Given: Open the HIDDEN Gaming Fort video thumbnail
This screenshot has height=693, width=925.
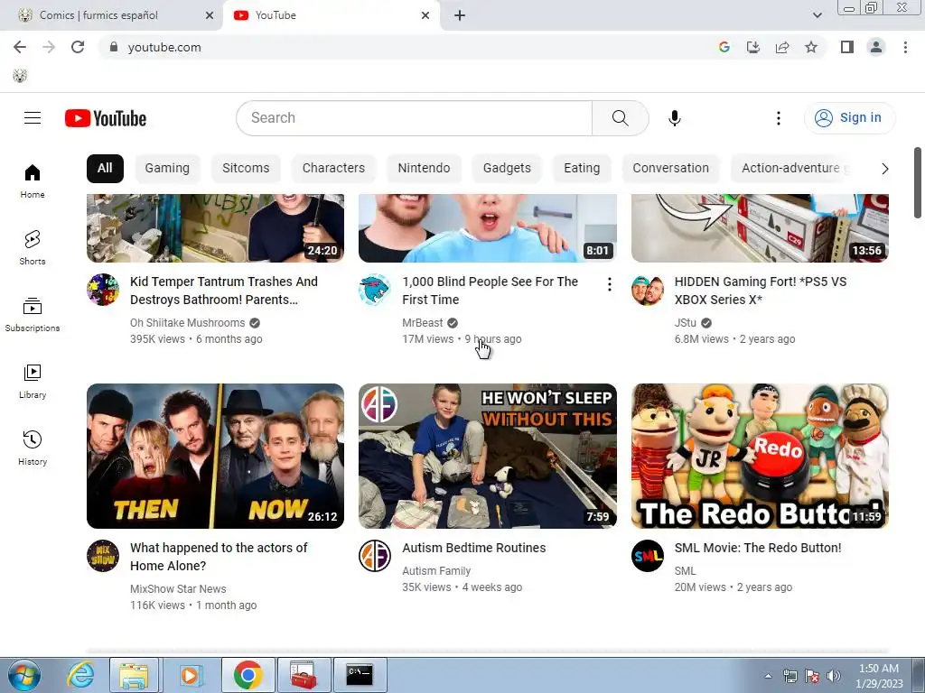Looking at the screenshot, I should pyautogui.click(x=760, y=228).
